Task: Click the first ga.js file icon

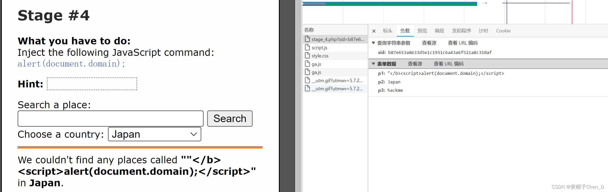Action: click(x=307, y=64)
